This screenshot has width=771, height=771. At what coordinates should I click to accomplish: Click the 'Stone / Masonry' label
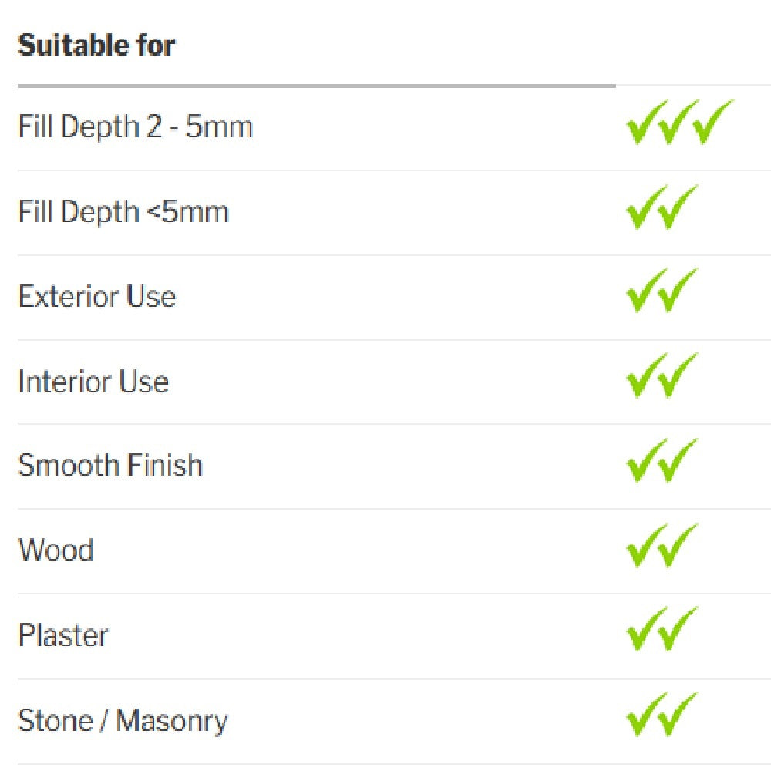123,721
